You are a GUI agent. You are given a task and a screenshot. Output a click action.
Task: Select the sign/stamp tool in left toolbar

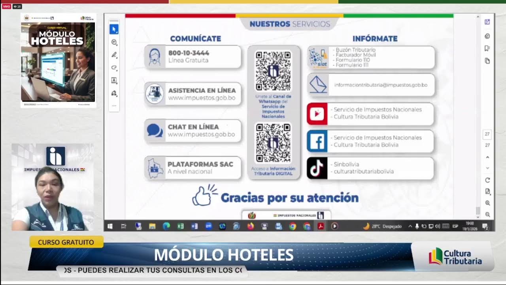[x=114, y=93]
